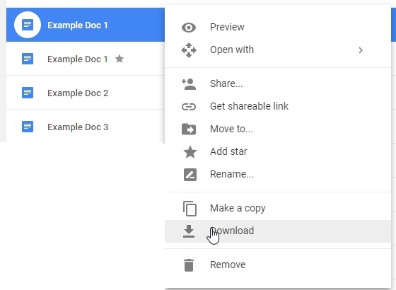Expand the Open with submenu arrow
This screenshot has height=290, width=396.
(361, 50)
